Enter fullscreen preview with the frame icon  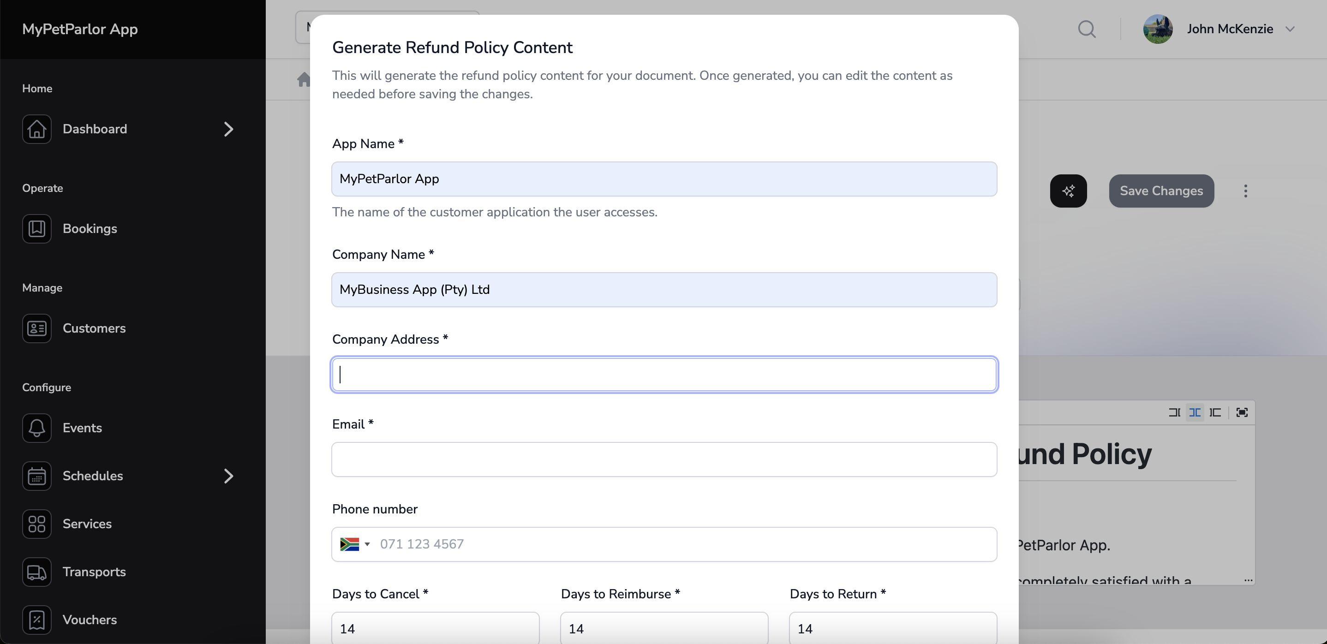[1242, 412]
